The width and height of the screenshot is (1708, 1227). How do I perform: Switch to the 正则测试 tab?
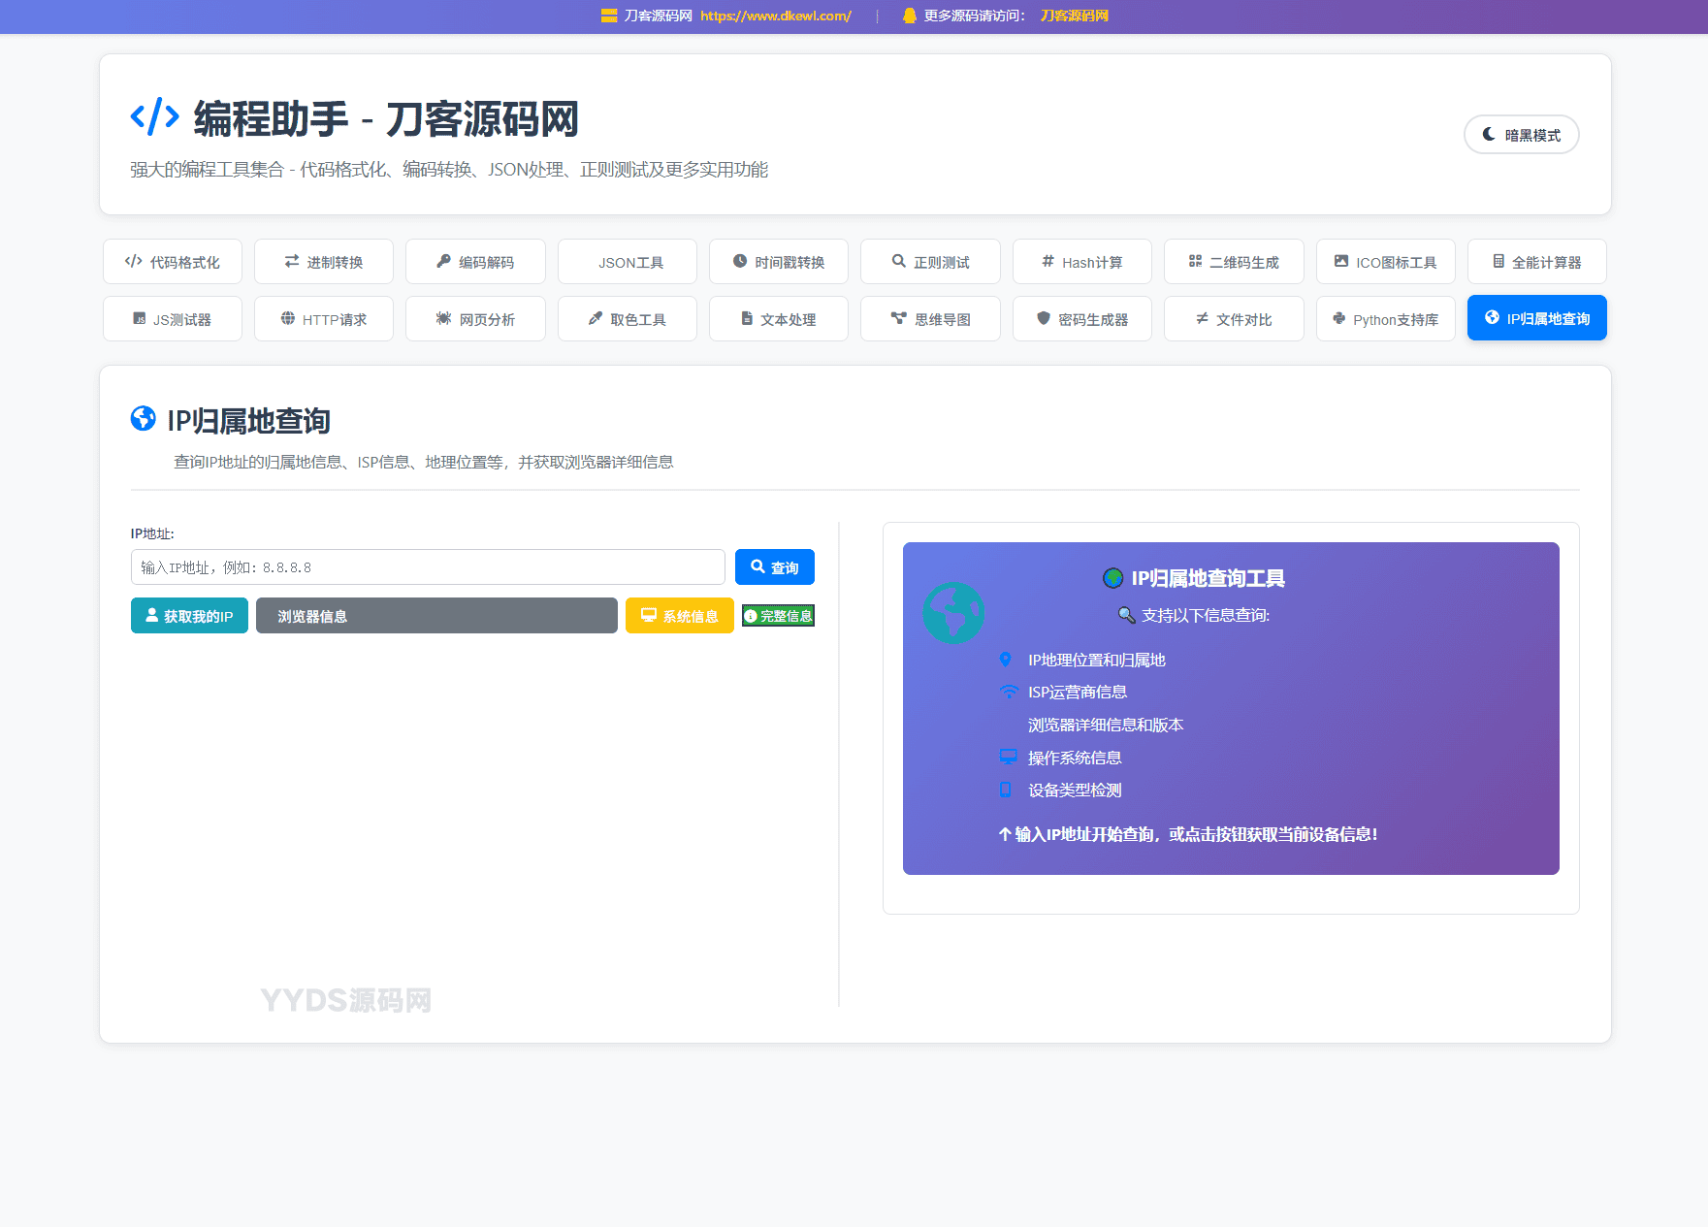point(930,262)
